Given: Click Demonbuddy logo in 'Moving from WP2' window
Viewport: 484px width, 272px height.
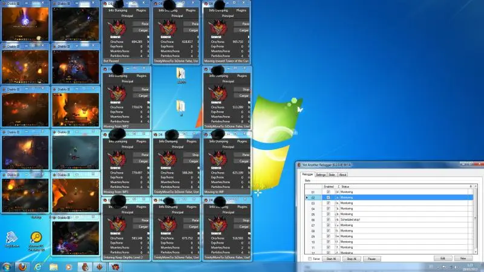Looking at the screenshot, I should point(117,94).
